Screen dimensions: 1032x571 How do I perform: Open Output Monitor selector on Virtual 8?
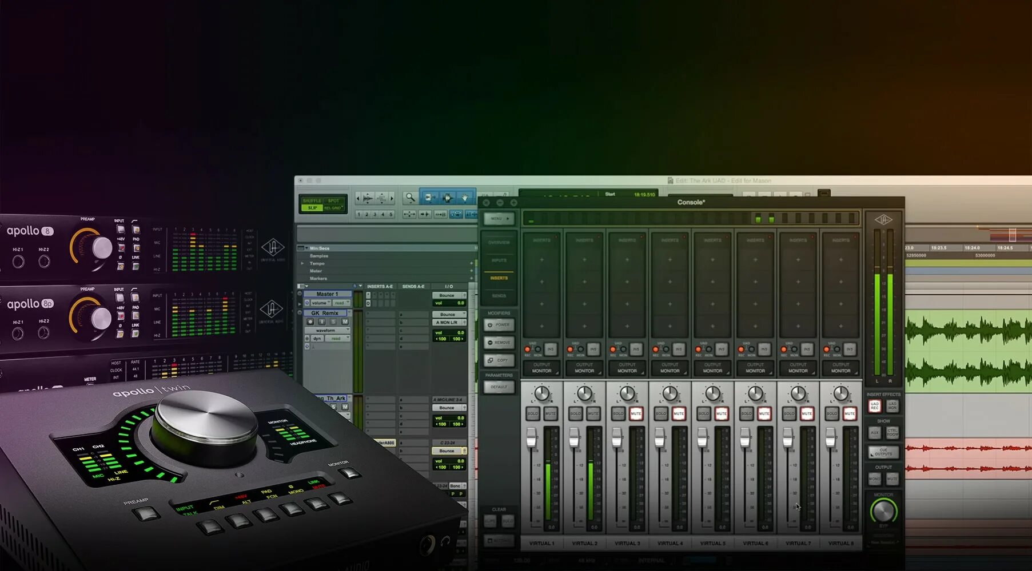[840, 368]
